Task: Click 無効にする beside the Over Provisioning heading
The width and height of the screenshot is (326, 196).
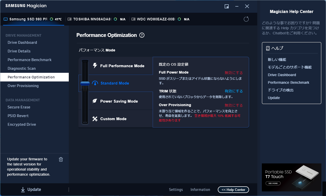Action: pos(234,105)
